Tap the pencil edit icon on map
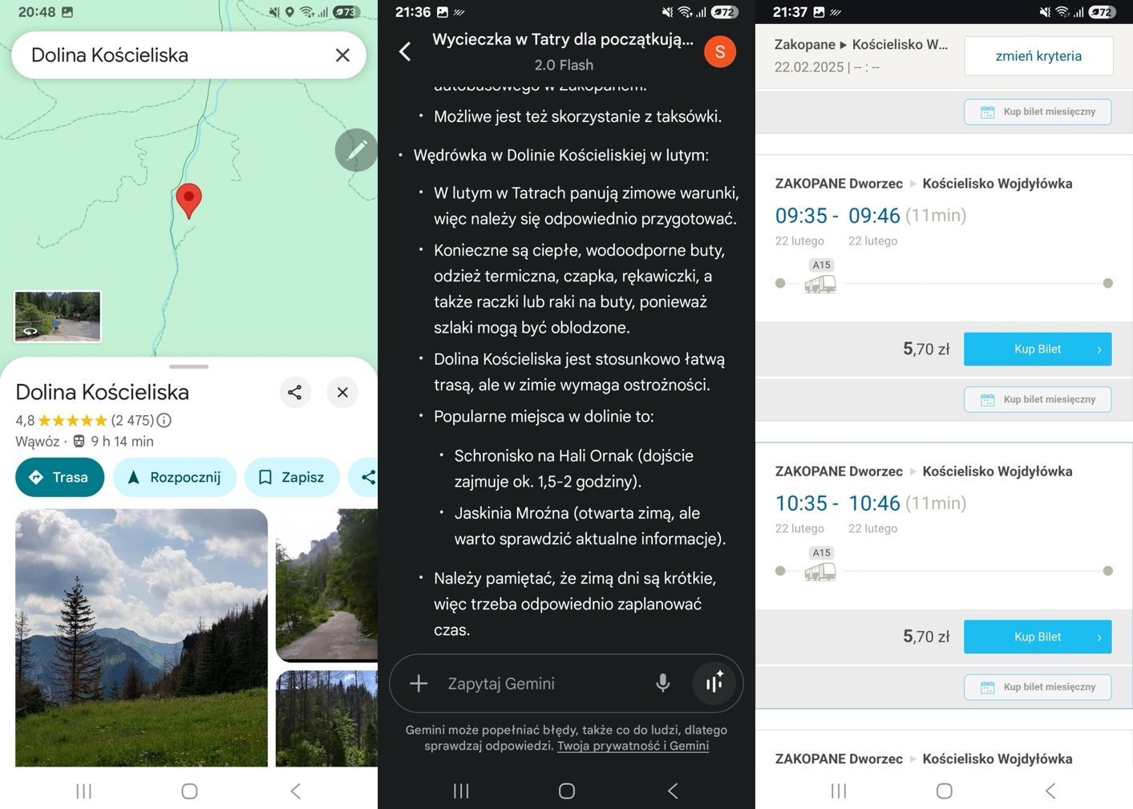This screenshot has width=1133, height=809. (x=356, y=150)
